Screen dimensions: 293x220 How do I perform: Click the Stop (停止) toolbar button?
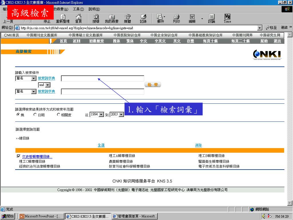pyautogui.click(x=47, y=21)
